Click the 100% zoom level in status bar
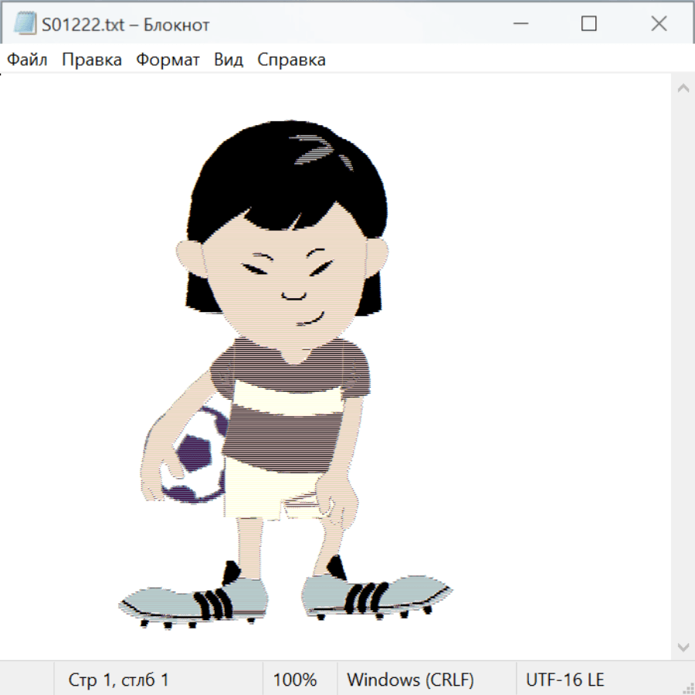695x695 pixels. pos(295,680)
